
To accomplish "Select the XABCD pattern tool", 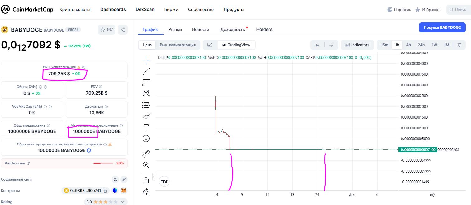I will coord(146,93).
